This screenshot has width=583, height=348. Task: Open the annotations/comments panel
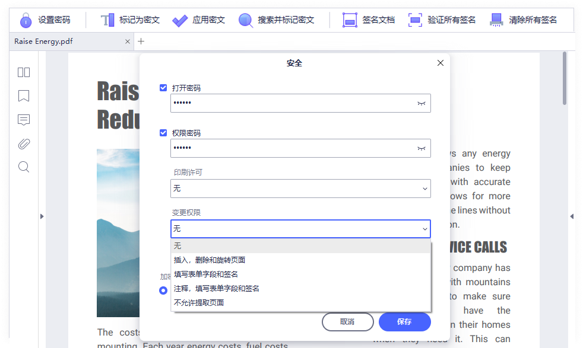[23, 120]
